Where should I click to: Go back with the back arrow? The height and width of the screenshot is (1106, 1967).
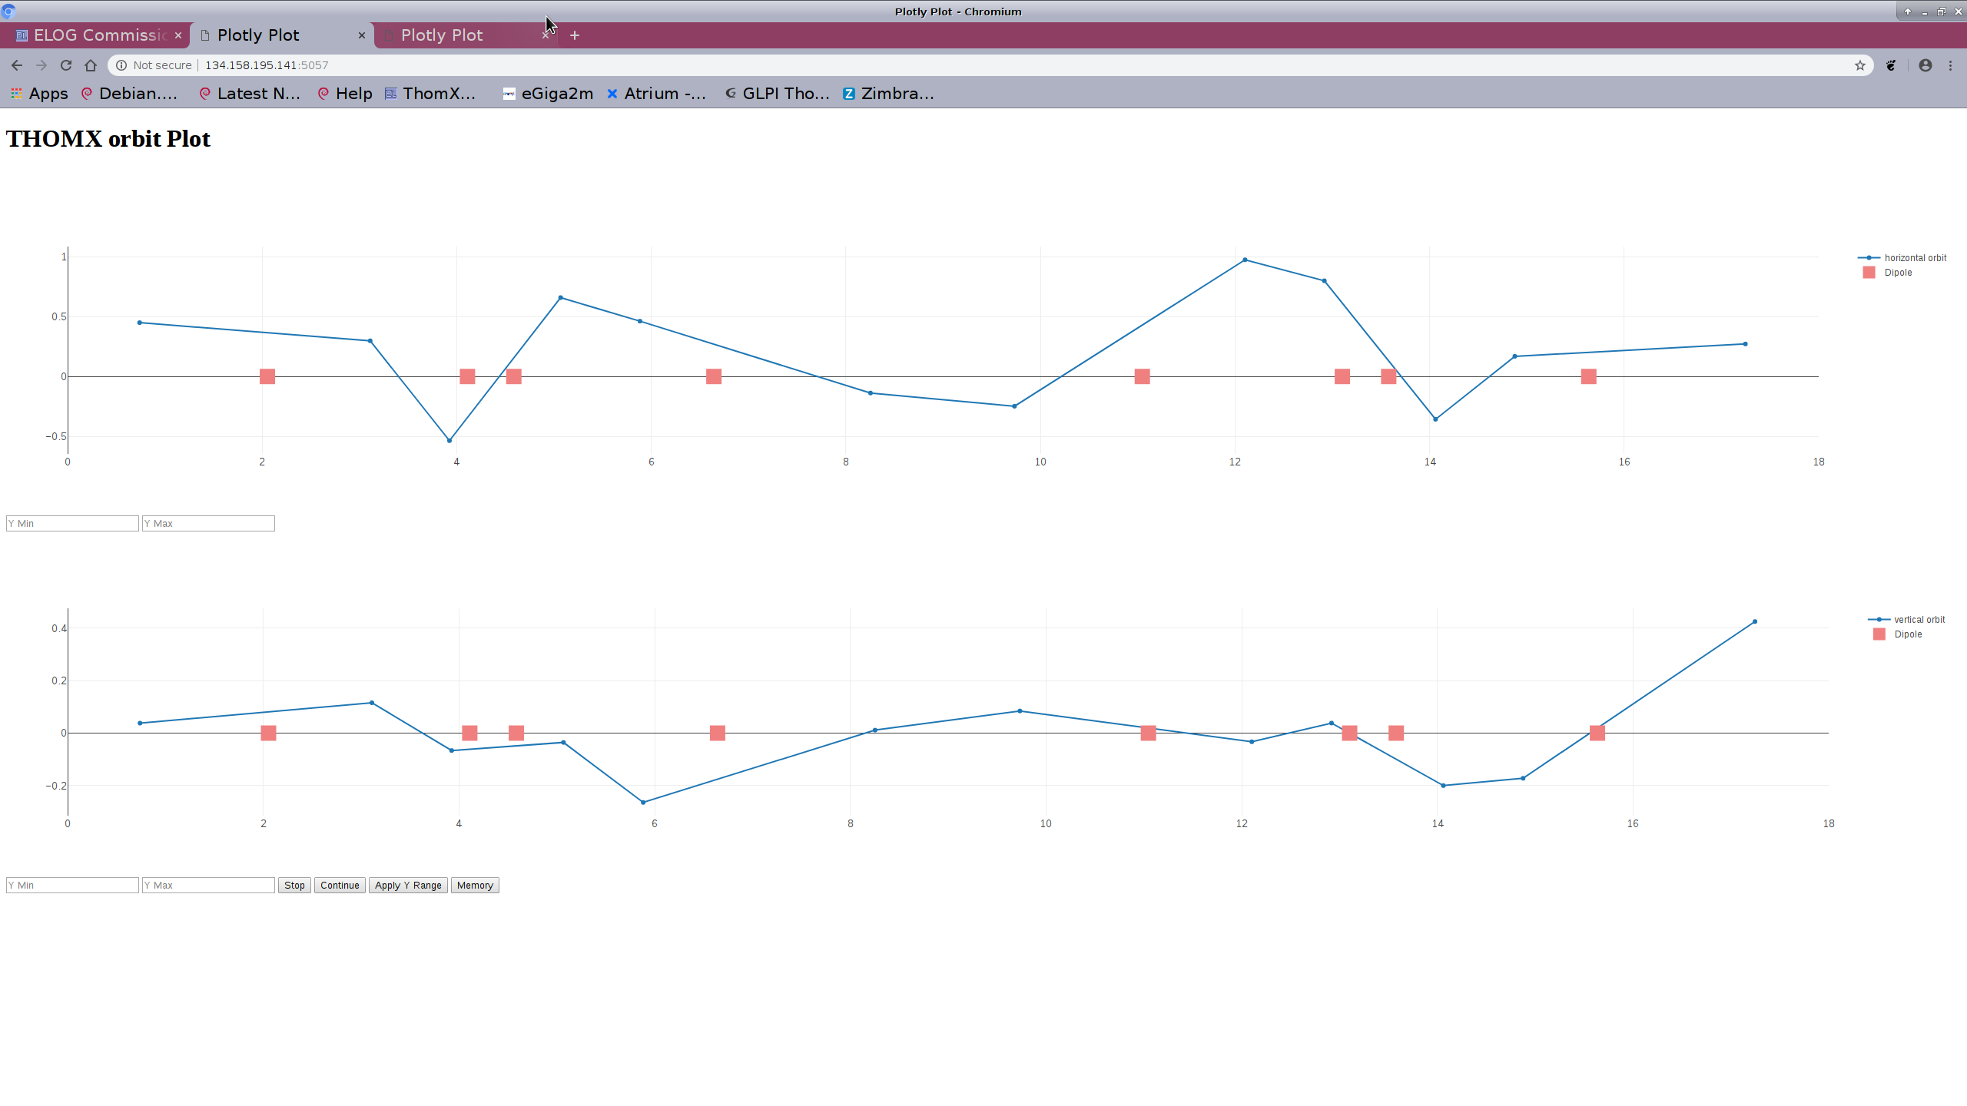point(17,65)
